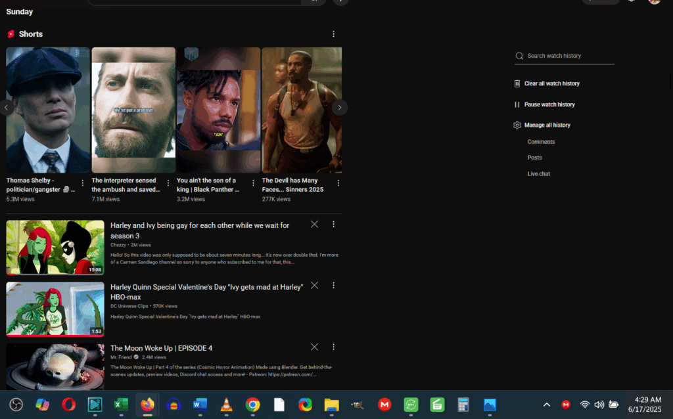Open File Explorer from the taskbar

(x=331, y=405)
